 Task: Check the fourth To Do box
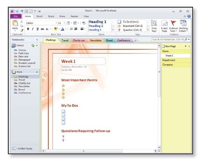click(63, 123)
